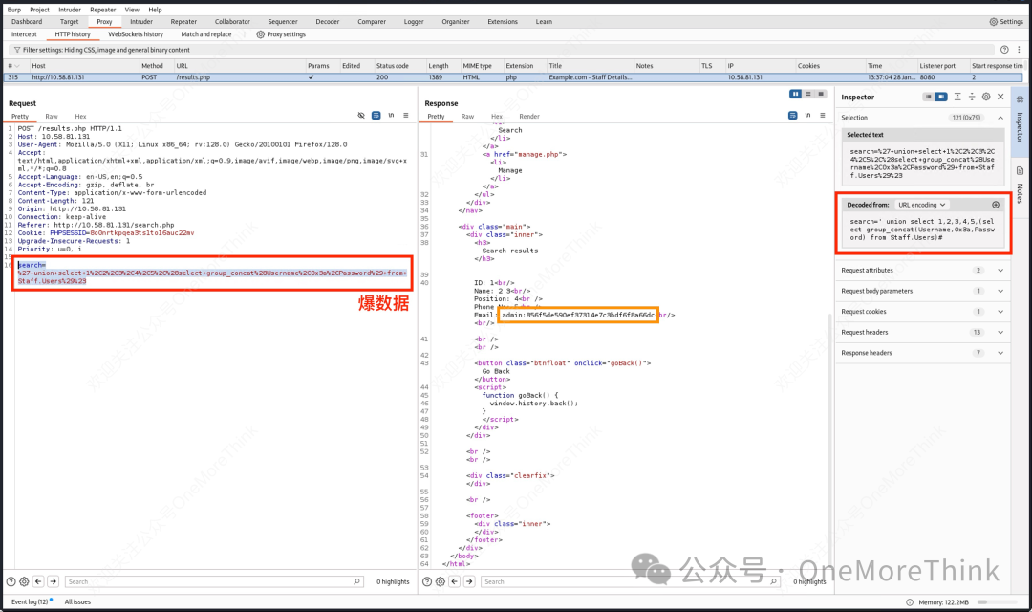Expand Response headers section
Screen dimensions: 1032x612
tap(1000, 353)
